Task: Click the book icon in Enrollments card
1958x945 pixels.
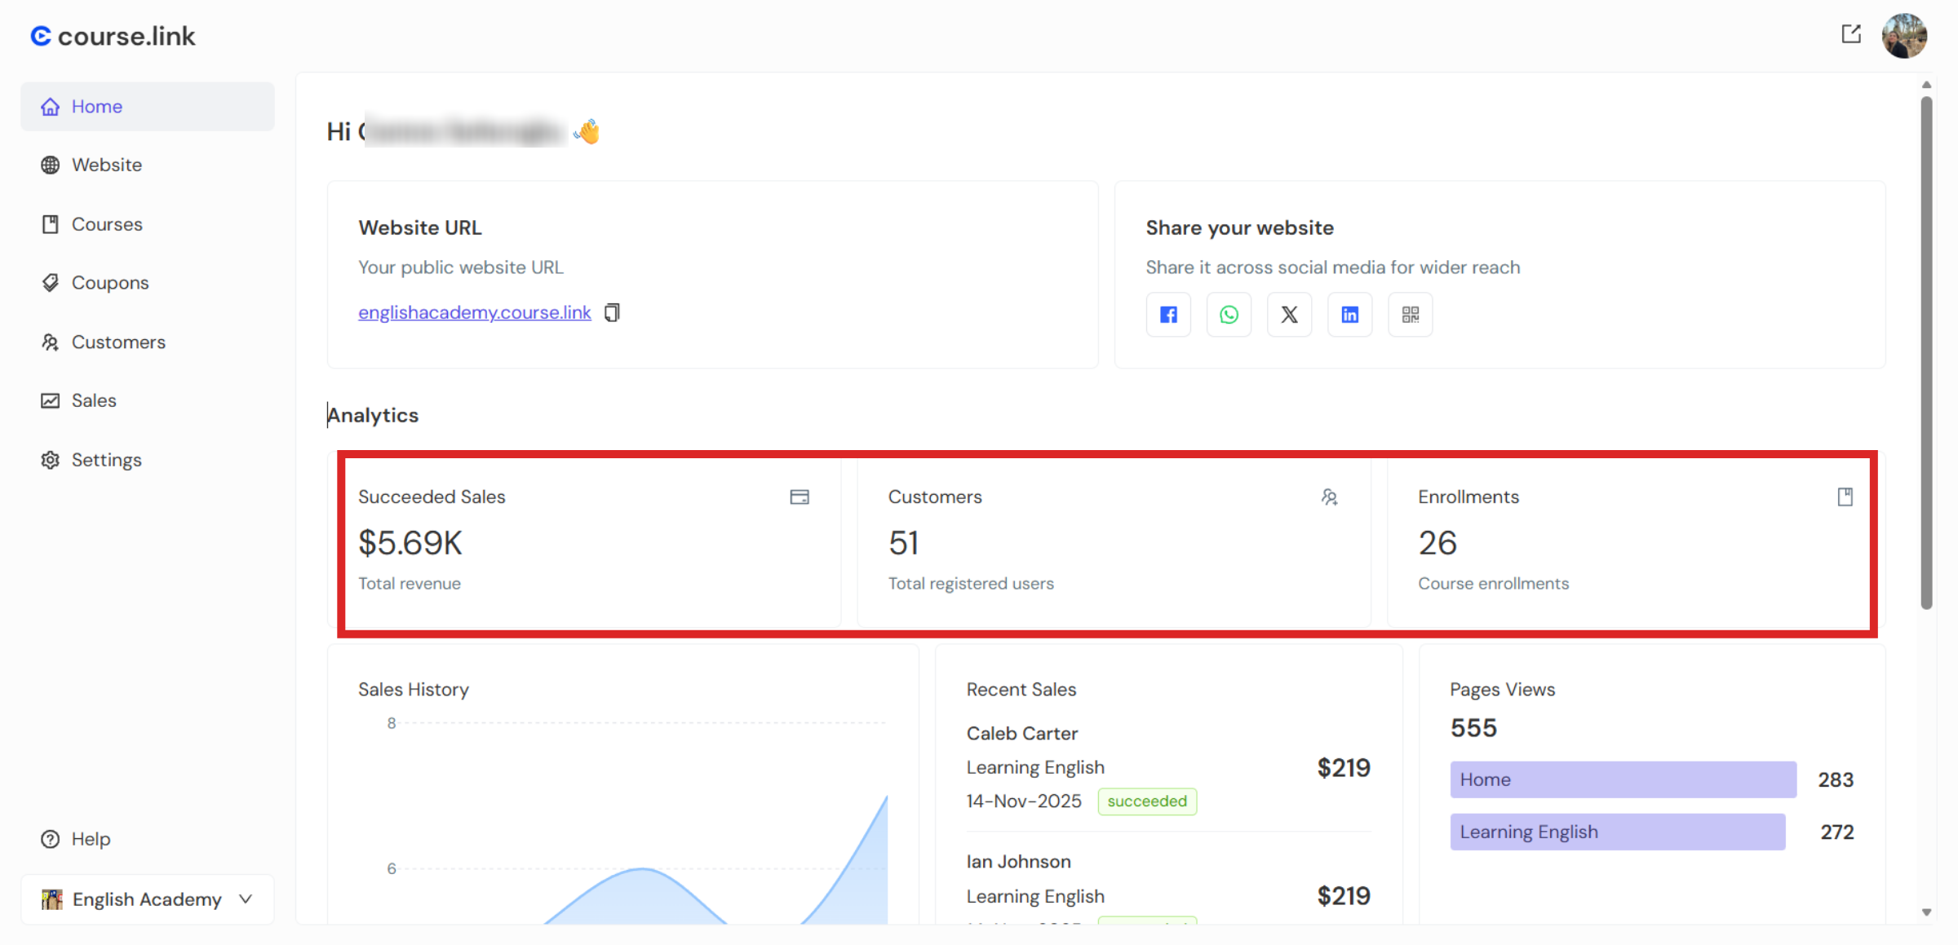Action: [x=1845, y=497]
